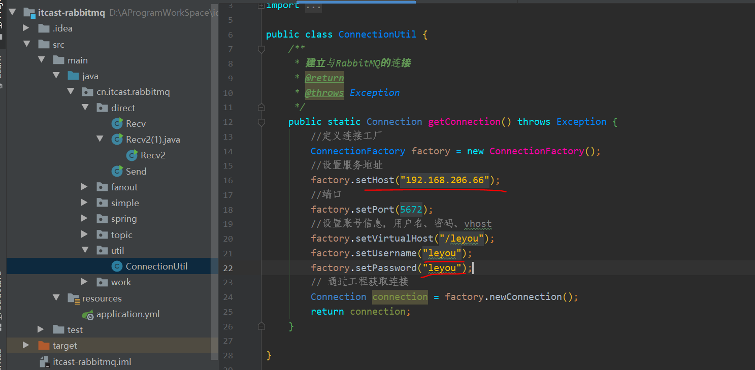755x370 pixels.
Task: Click the cn.itcast.rabbitmq package icon
Action: 88,92
